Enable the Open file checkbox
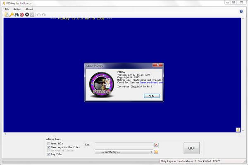 (49, 143)
